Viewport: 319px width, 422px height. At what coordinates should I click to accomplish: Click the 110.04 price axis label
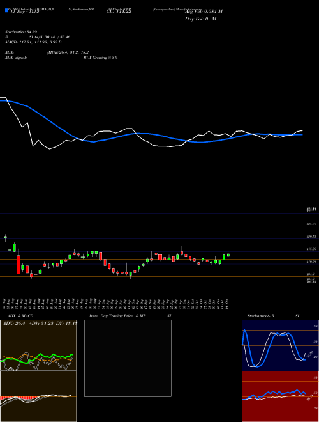(x=311, y=262)
